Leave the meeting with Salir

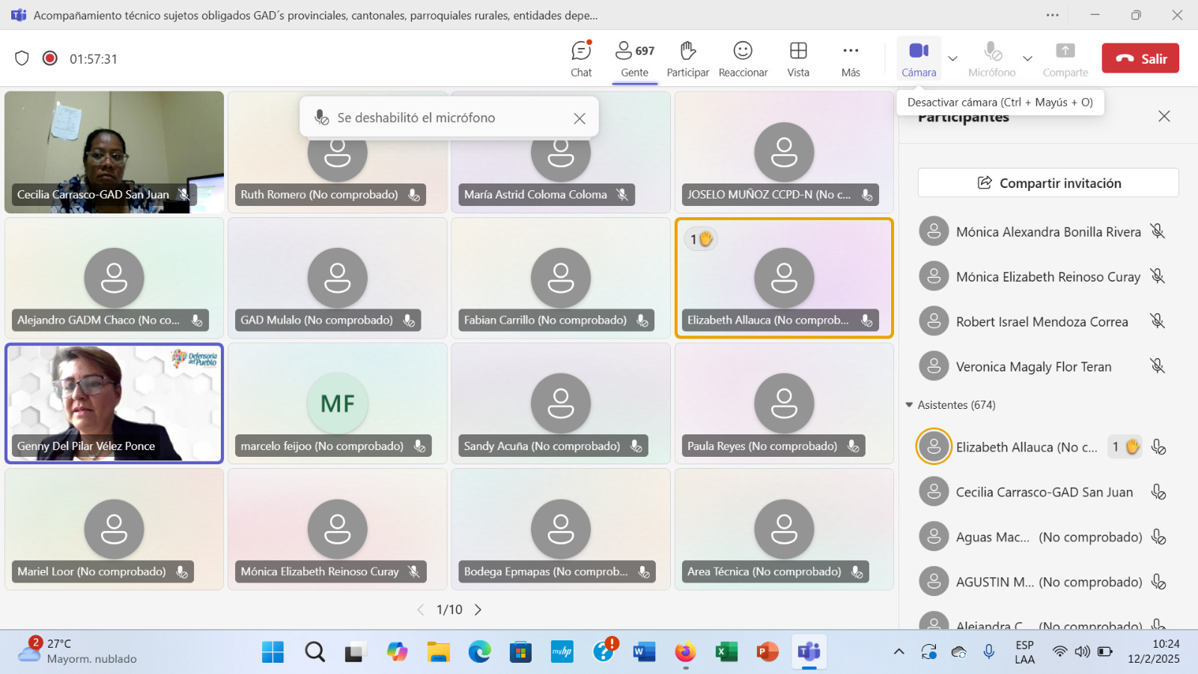(1140, 58)
